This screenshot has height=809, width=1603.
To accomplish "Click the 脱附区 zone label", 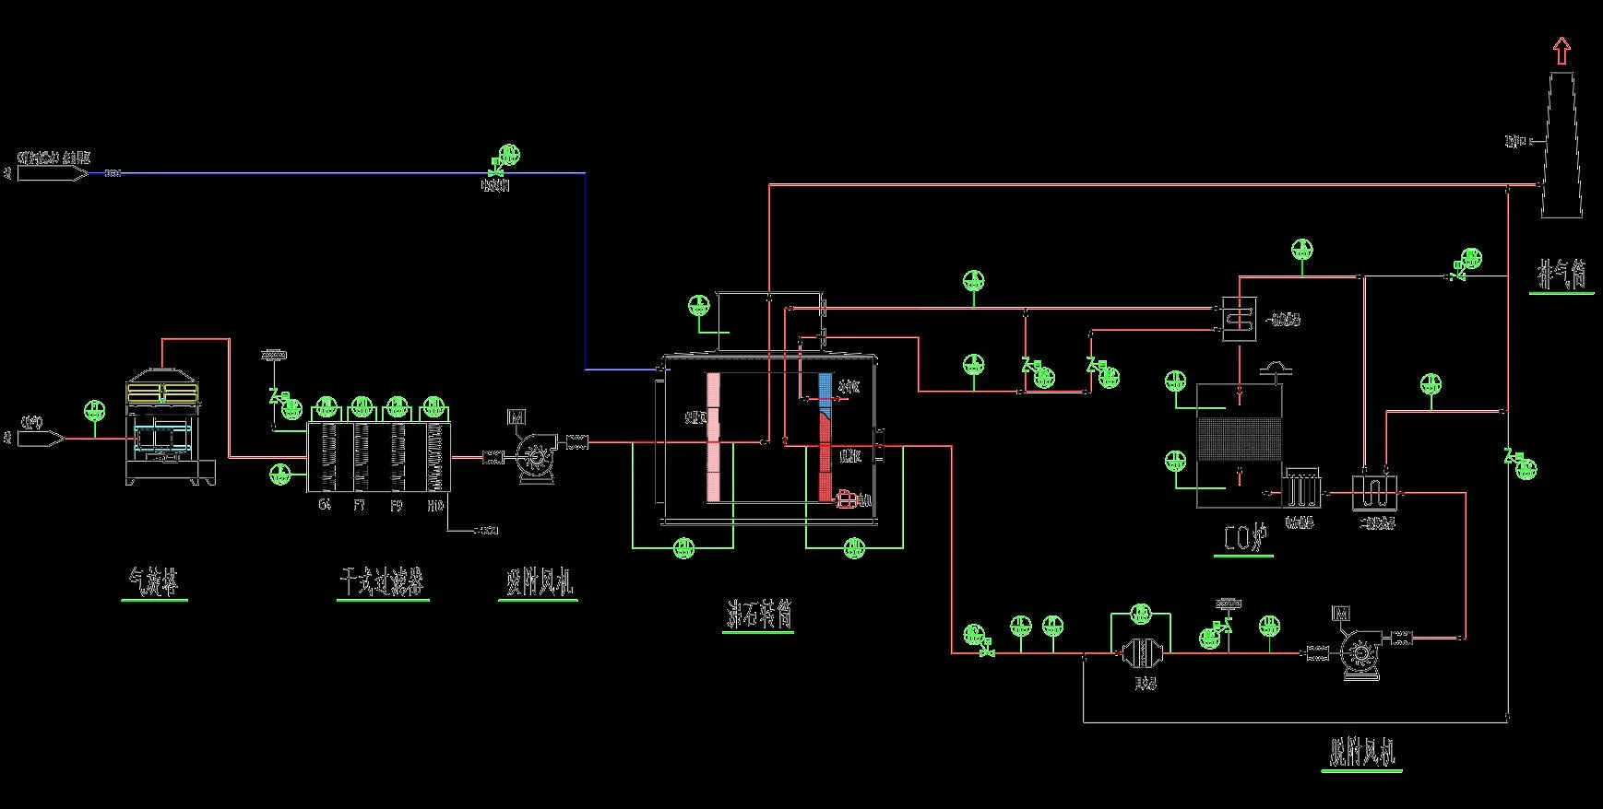I will click(x=849, y=455).
